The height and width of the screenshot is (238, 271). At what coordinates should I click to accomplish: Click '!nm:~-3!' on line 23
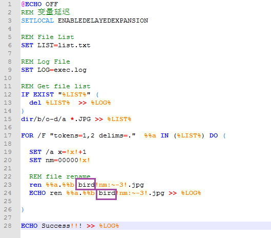112,185
